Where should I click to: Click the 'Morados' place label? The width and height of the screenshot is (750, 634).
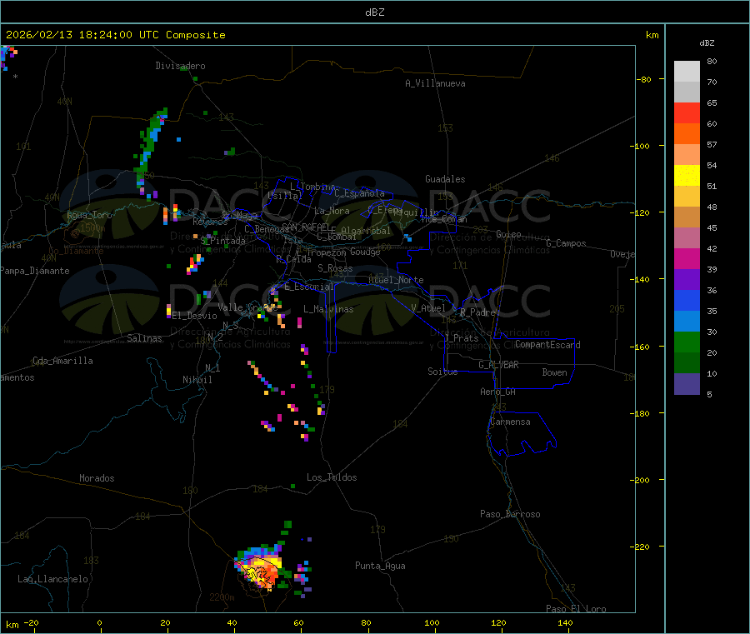[x=97, y=478]
